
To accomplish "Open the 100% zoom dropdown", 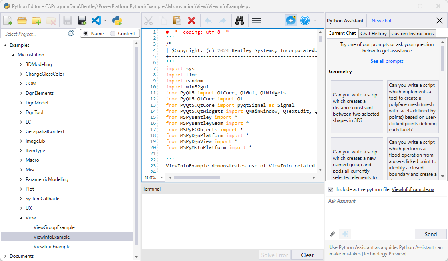I will [162, 177].
